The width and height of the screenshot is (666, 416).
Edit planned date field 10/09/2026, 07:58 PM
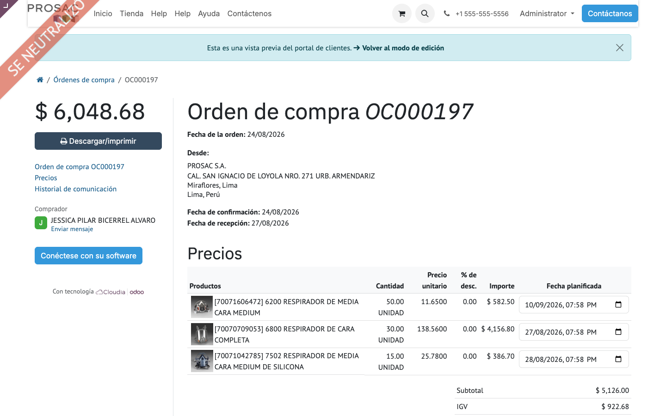tap(573, 305)
